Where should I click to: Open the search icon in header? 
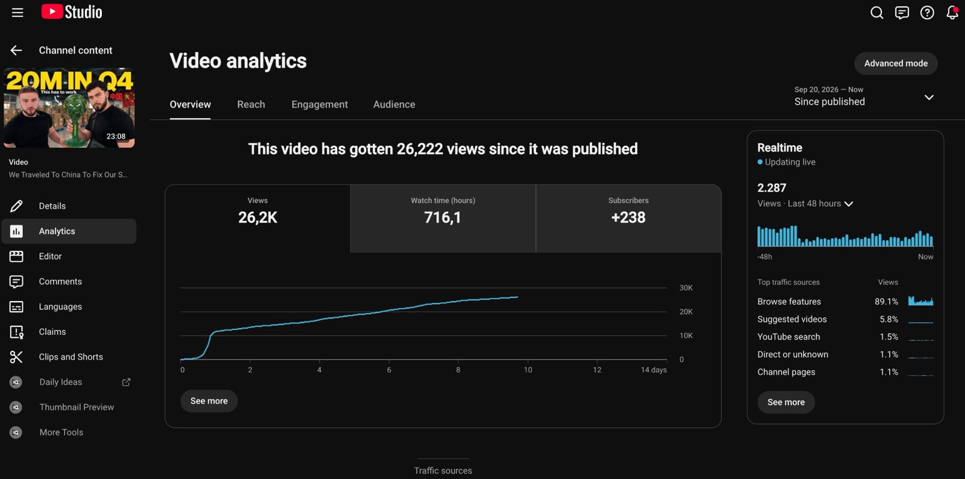pos(877,13)
